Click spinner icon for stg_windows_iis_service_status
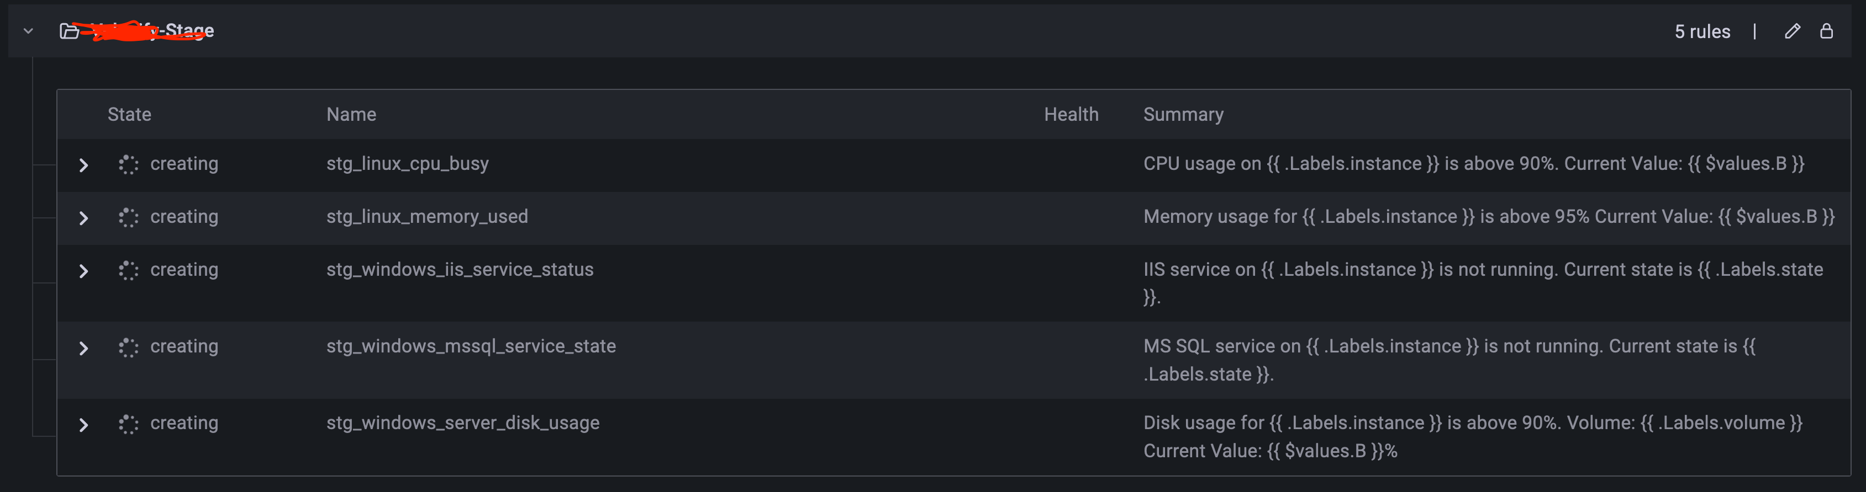 pyautogui.click(x=128, y=270)
